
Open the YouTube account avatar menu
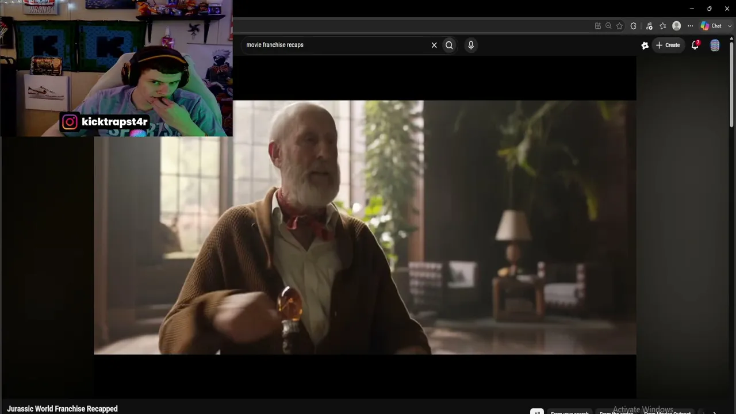pyautogui.click(x=715, y=45)
